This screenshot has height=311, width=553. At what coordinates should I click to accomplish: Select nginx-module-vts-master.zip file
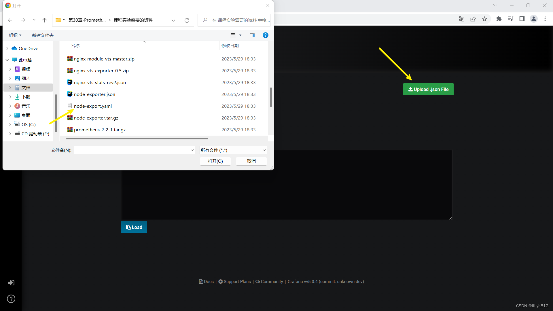104,59
